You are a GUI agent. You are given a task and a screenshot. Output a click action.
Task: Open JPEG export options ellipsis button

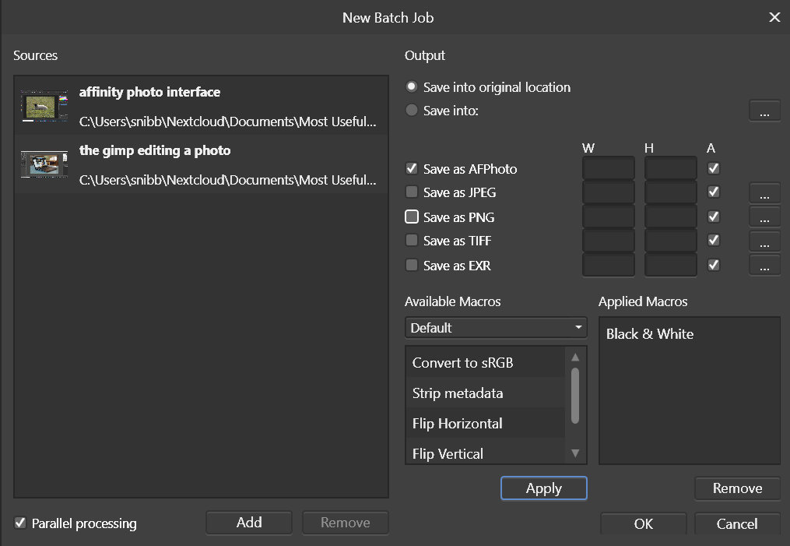764,193
